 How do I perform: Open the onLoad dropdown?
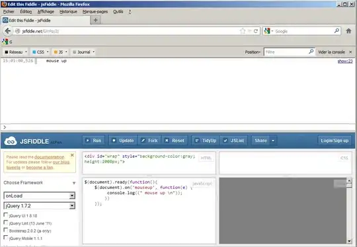point(40,195)
